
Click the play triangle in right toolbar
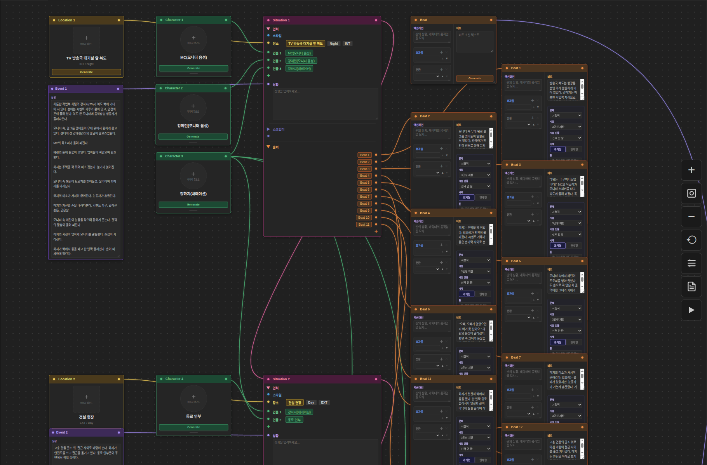pos(691,310)
